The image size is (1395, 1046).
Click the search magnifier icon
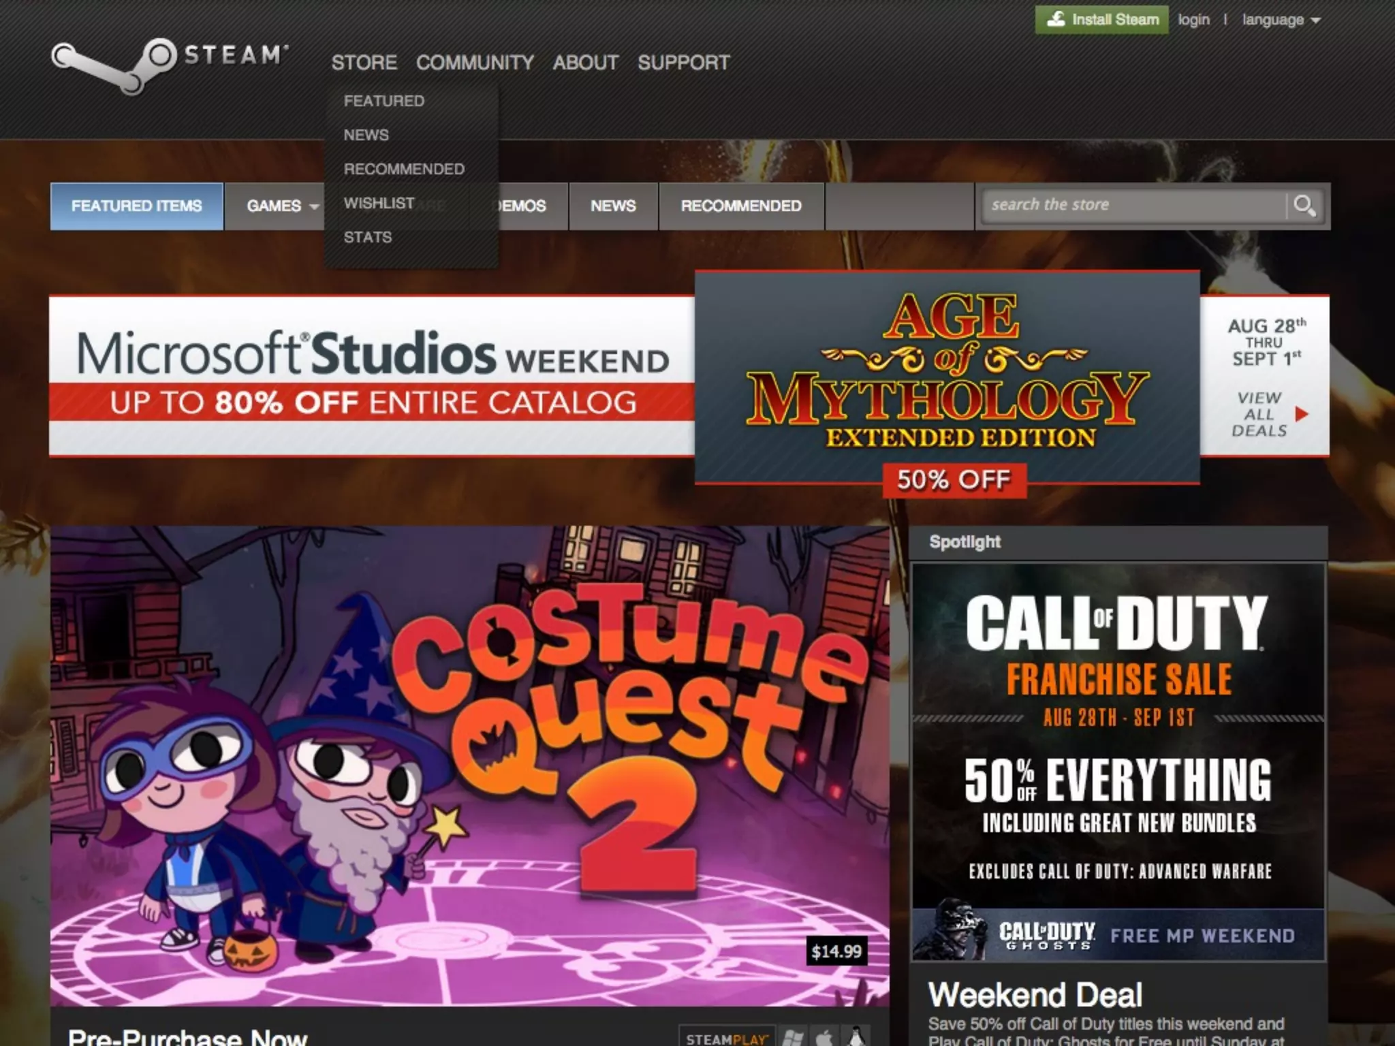[1304, 206]
